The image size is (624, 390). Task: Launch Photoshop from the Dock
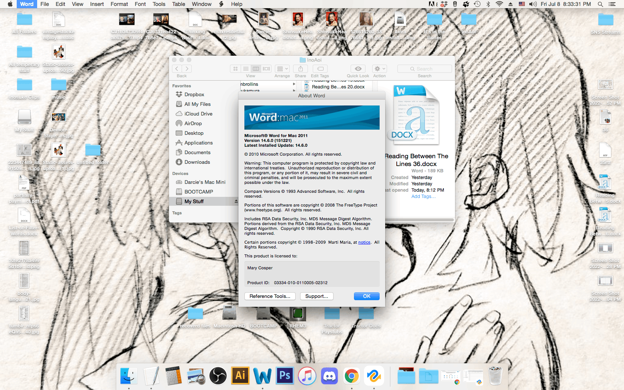click(x=285, y=376)
